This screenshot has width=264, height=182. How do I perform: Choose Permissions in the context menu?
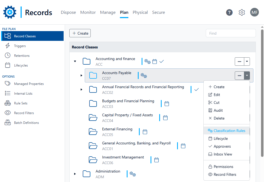coord(223,167)
